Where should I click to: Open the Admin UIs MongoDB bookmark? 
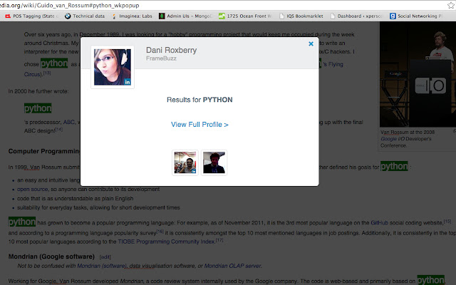coord(185,16)
